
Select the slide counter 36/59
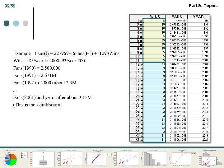coord(10,6)
